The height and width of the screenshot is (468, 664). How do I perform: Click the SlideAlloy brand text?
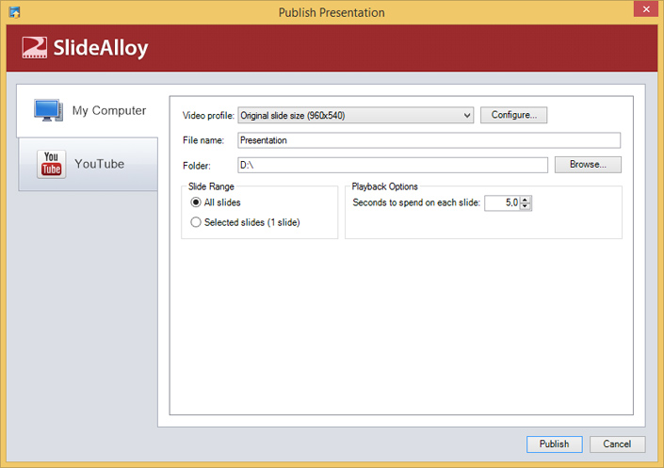coord(101,47)
